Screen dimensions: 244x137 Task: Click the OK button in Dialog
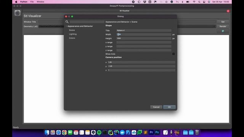pos(169,107)
